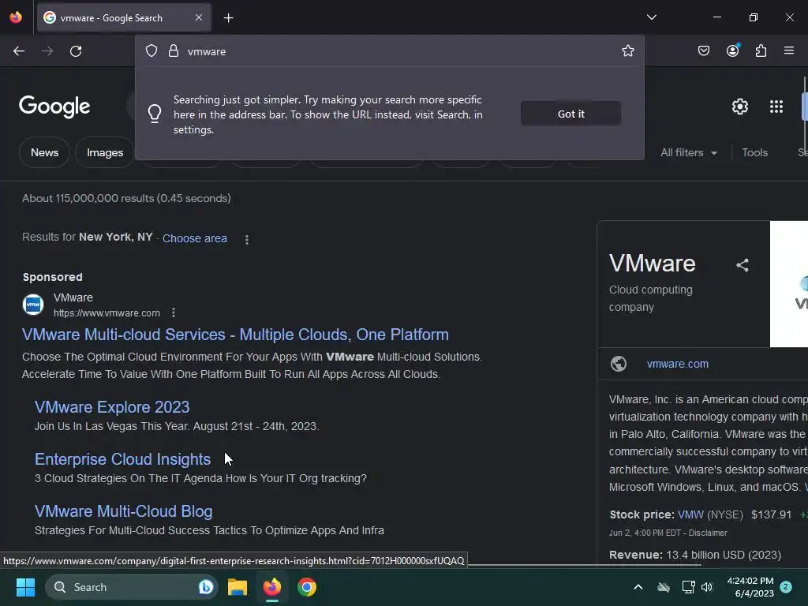Open the Bing chat icon in taskbar search
Image resolution: width=808 pixels, height=606 pixels.
point(206,587)
